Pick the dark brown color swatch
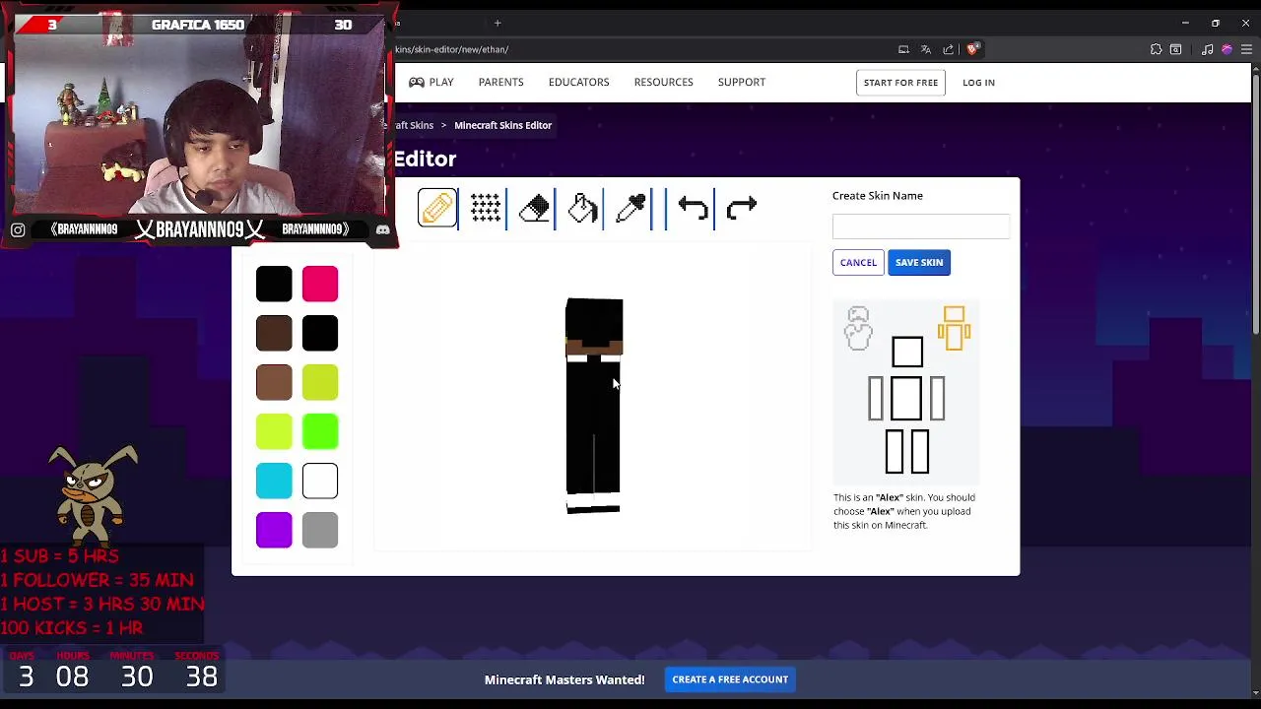1261x709 pixels. tap(274, 333)
